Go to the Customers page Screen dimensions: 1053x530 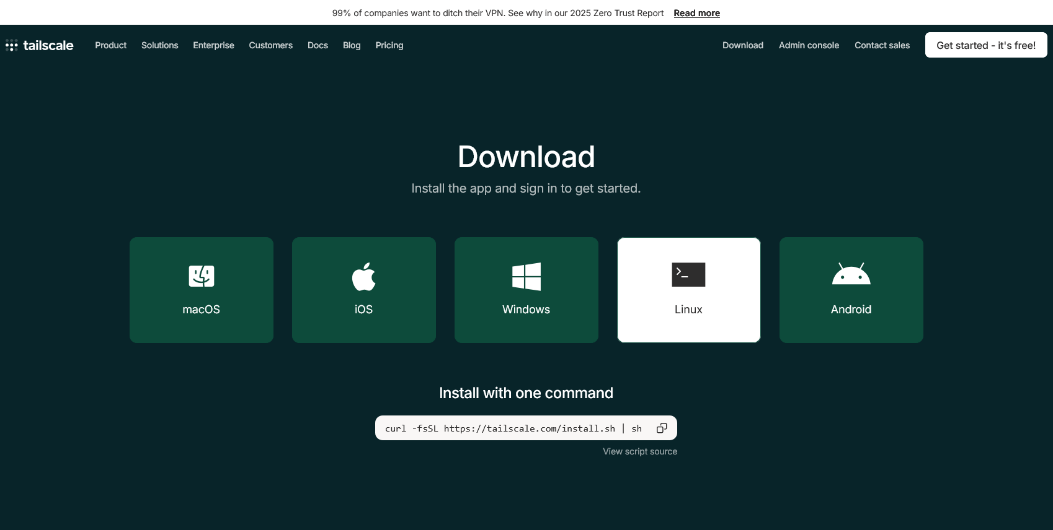pyautogui.click(x=270, y=45)
